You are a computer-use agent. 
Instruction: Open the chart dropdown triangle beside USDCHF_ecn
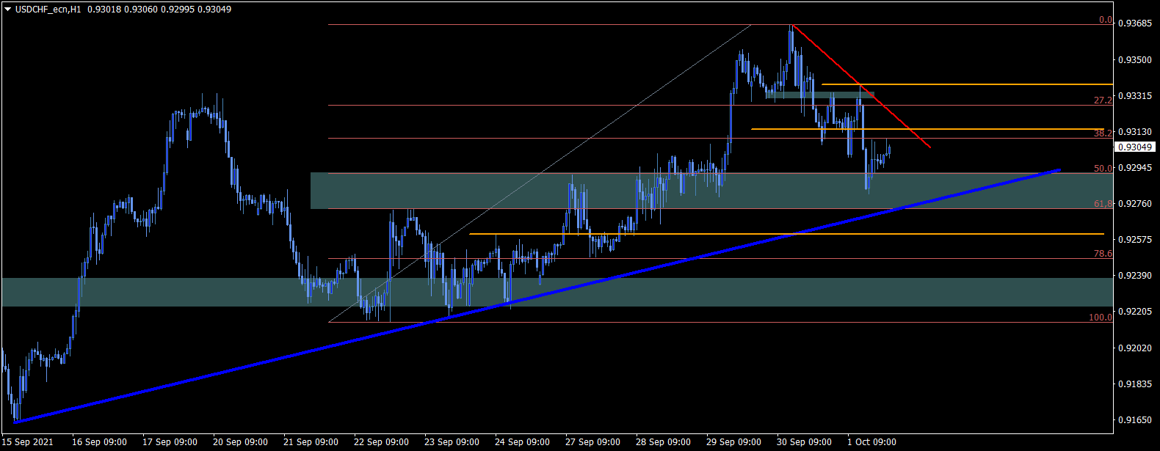[x=8, y=10]
